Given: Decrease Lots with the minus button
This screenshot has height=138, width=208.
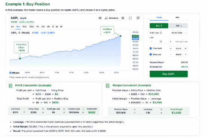Looking at the screenshot, I should point(152,42).
